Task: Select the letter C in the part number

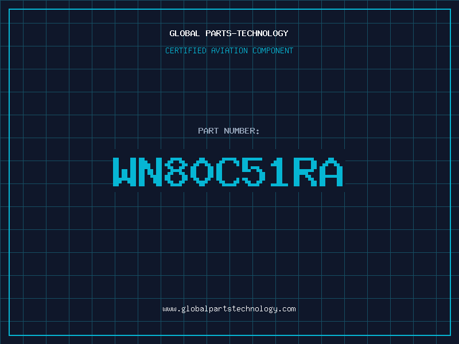Action: tap(228, 171)
